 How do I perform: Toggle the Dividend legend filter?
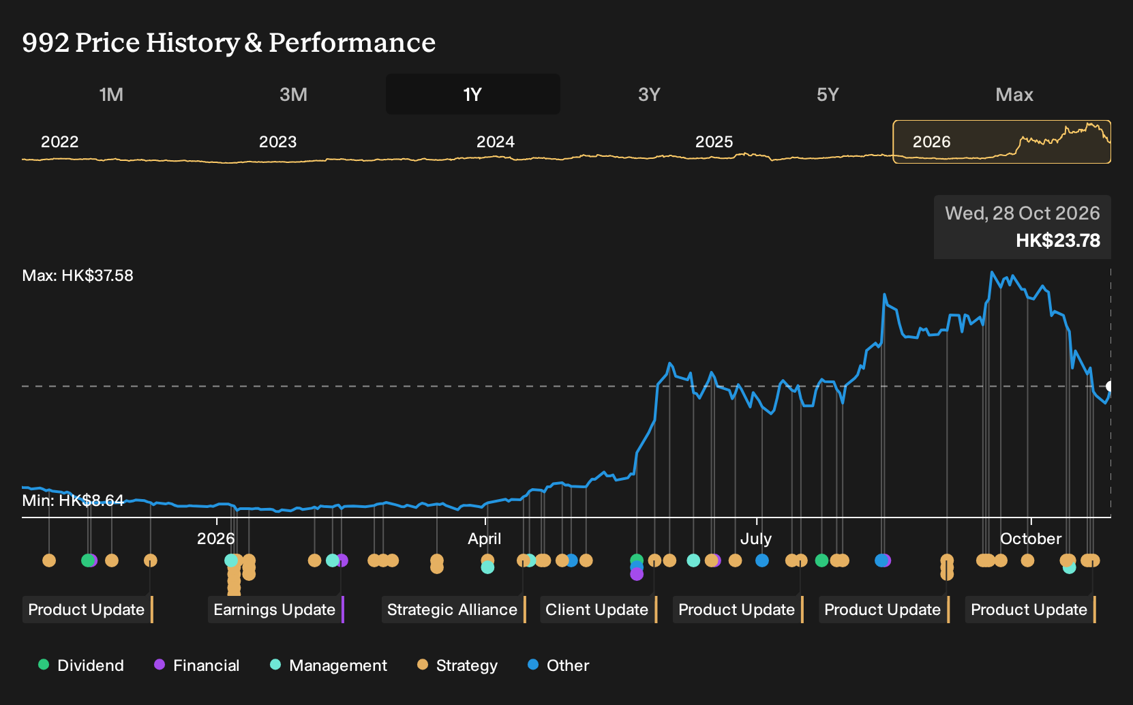click(x=81, y=665)
